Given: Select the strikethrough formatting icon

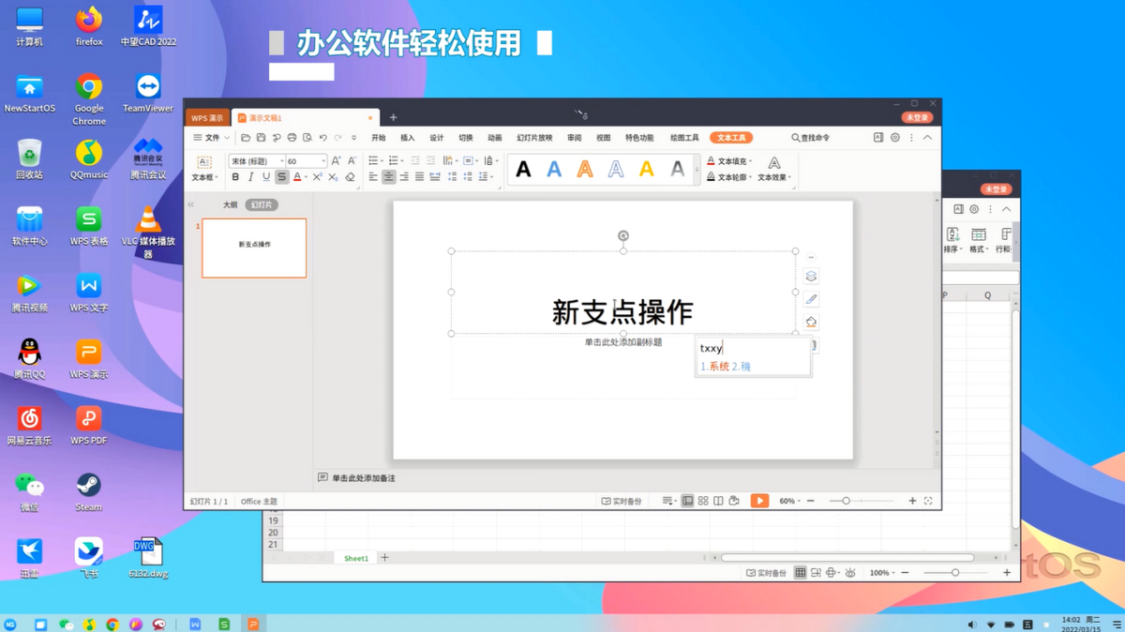Looking at the screenshot, I should click(x=283, y=176).
